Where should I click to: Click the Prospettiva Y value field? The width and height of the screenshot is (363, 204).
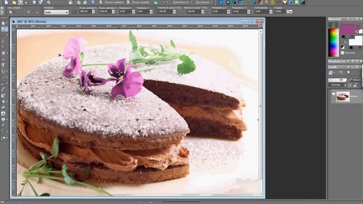tap(239, 11)
